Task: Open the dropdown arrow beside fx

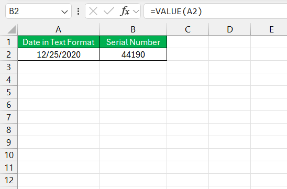Action: click(136, 12)
